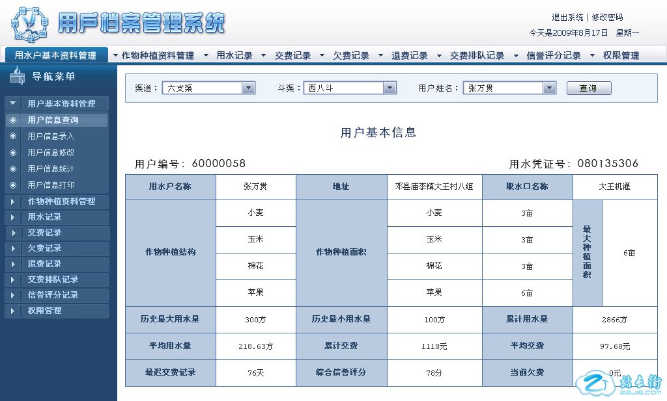The height and width of the screenshot is (401, 667).
Task: Click the bullet icon beside 用户信息修改
Action: [13, 153]
